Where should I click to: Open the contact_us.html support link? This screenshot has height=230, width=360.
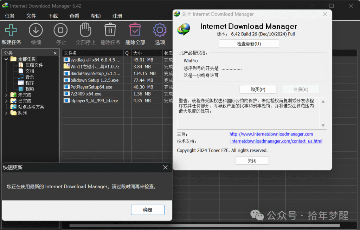276,141
